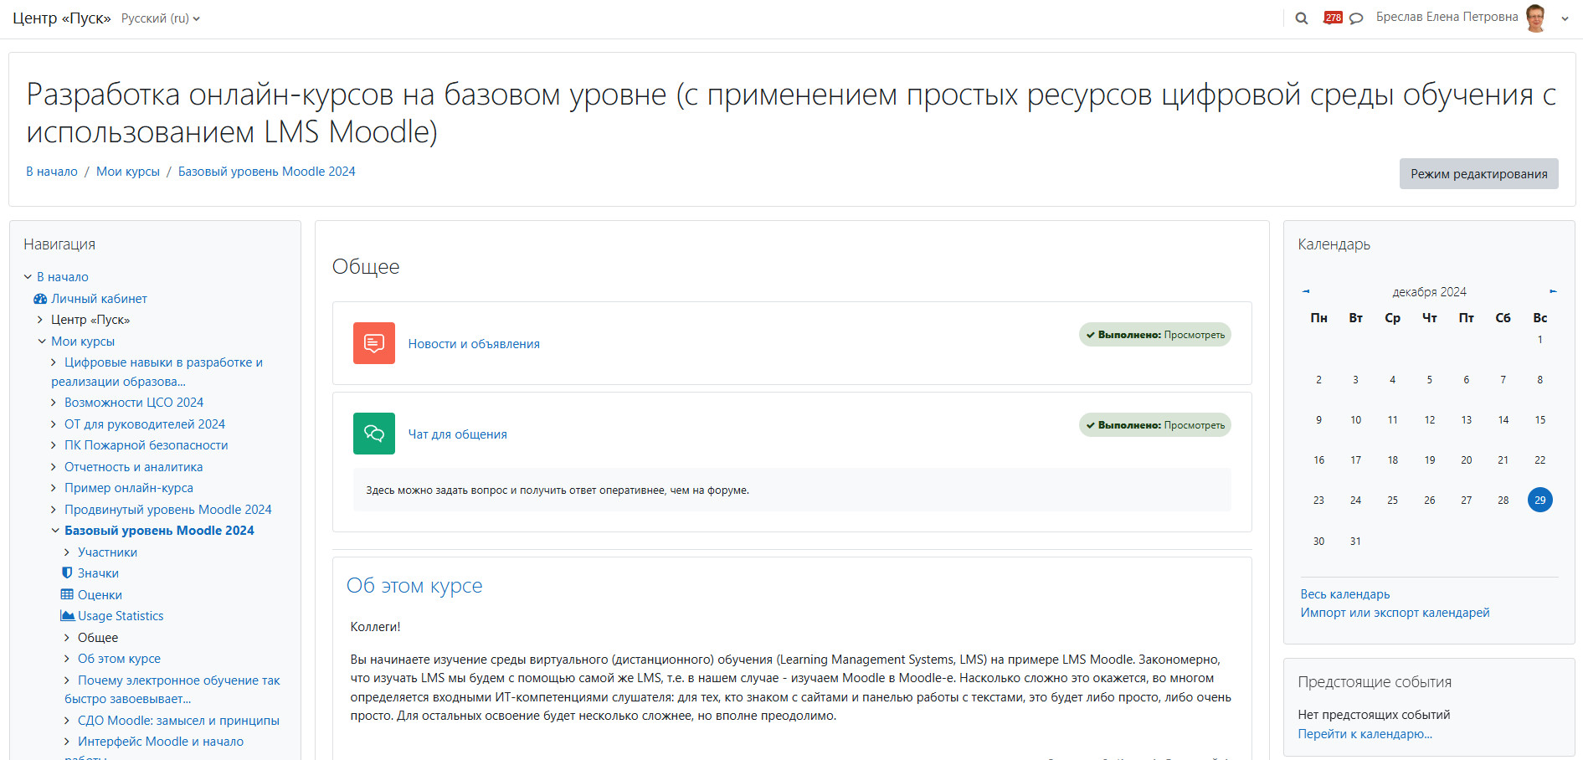
Task: Go to В начало breadcrumb link
Action: (52, 172)
